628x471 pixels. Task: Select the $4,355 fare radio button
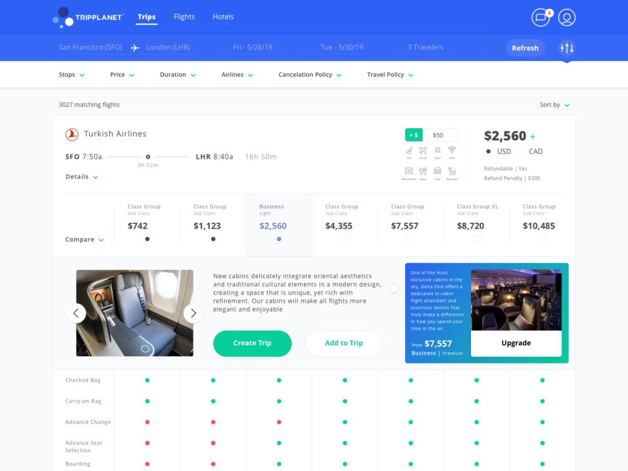tap(345, 239)
